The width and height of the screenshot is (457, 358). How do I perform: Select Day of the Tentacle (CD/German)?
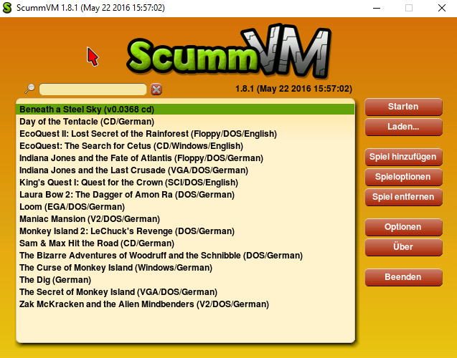pyautogui.click(x=185, y=122)
